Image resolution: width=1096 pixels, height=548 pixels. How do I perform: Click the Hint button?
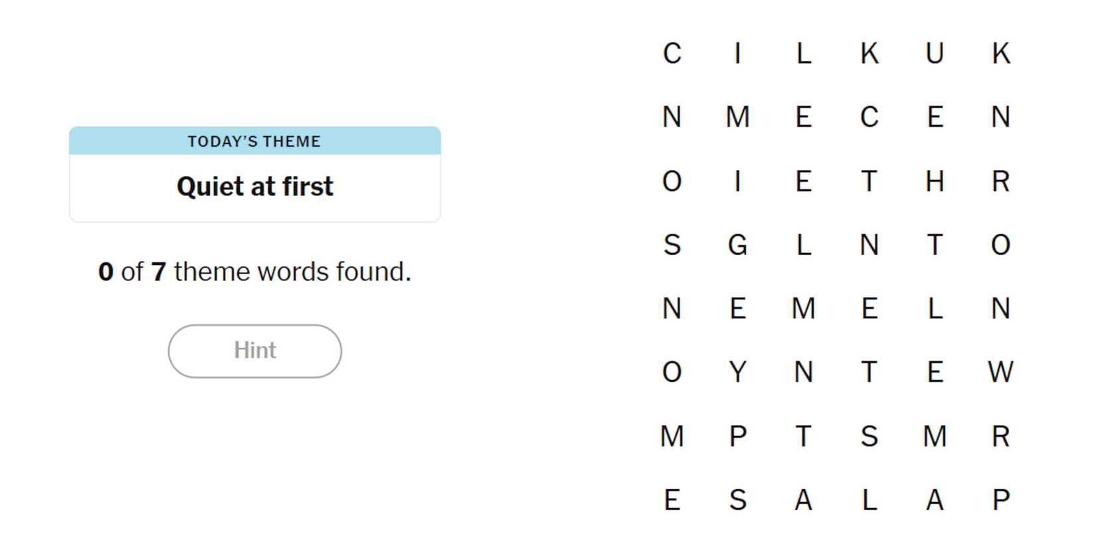254,351
